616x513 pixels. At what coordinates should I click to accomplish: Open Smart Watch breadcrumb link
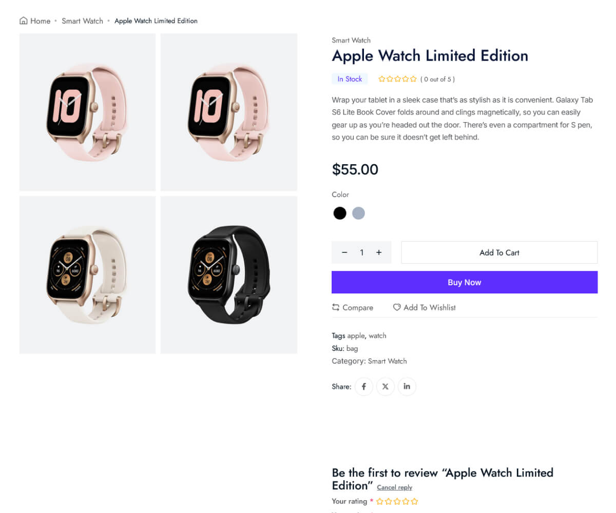coord(82,21)
